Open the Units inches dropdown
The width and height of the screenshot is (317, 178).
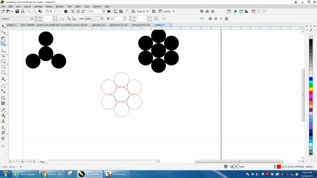click(102, 19)
